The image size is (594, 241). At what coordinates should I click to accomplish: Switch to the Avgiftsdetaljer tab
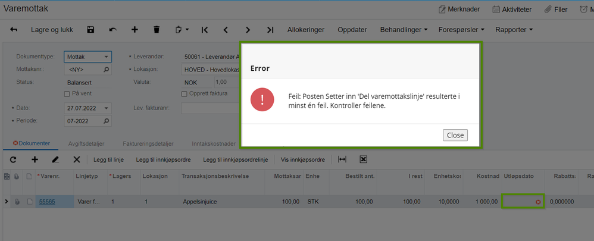[86, 143]
